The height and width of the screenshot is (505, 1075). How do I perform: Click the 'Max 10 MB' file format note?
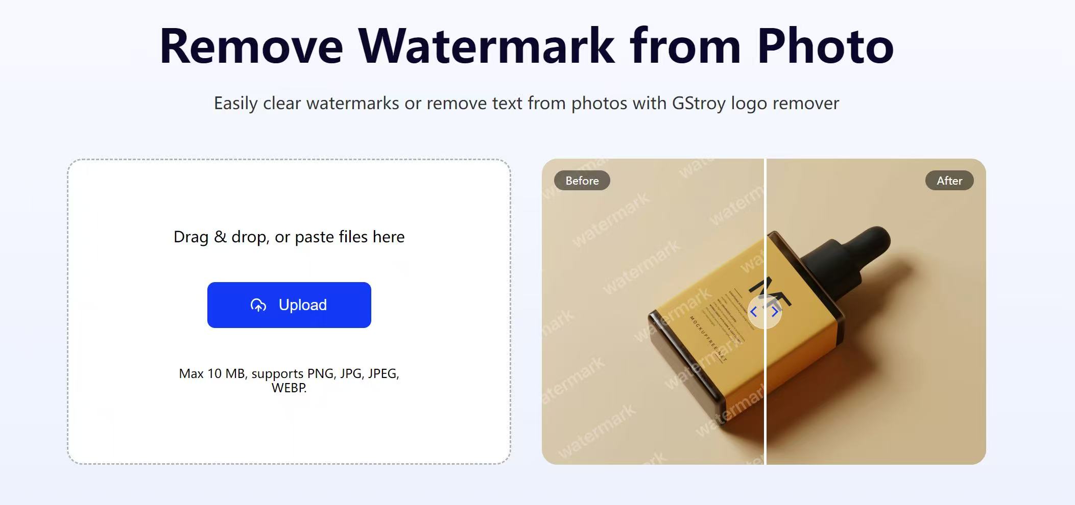coord(289,381)
